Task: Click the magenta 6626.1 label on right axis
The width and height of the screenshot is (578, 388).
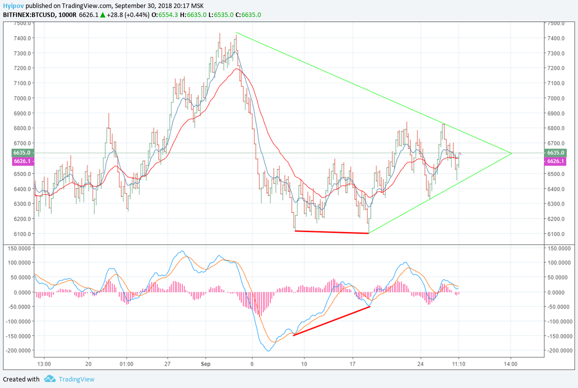Action: (x=555, y=161)
